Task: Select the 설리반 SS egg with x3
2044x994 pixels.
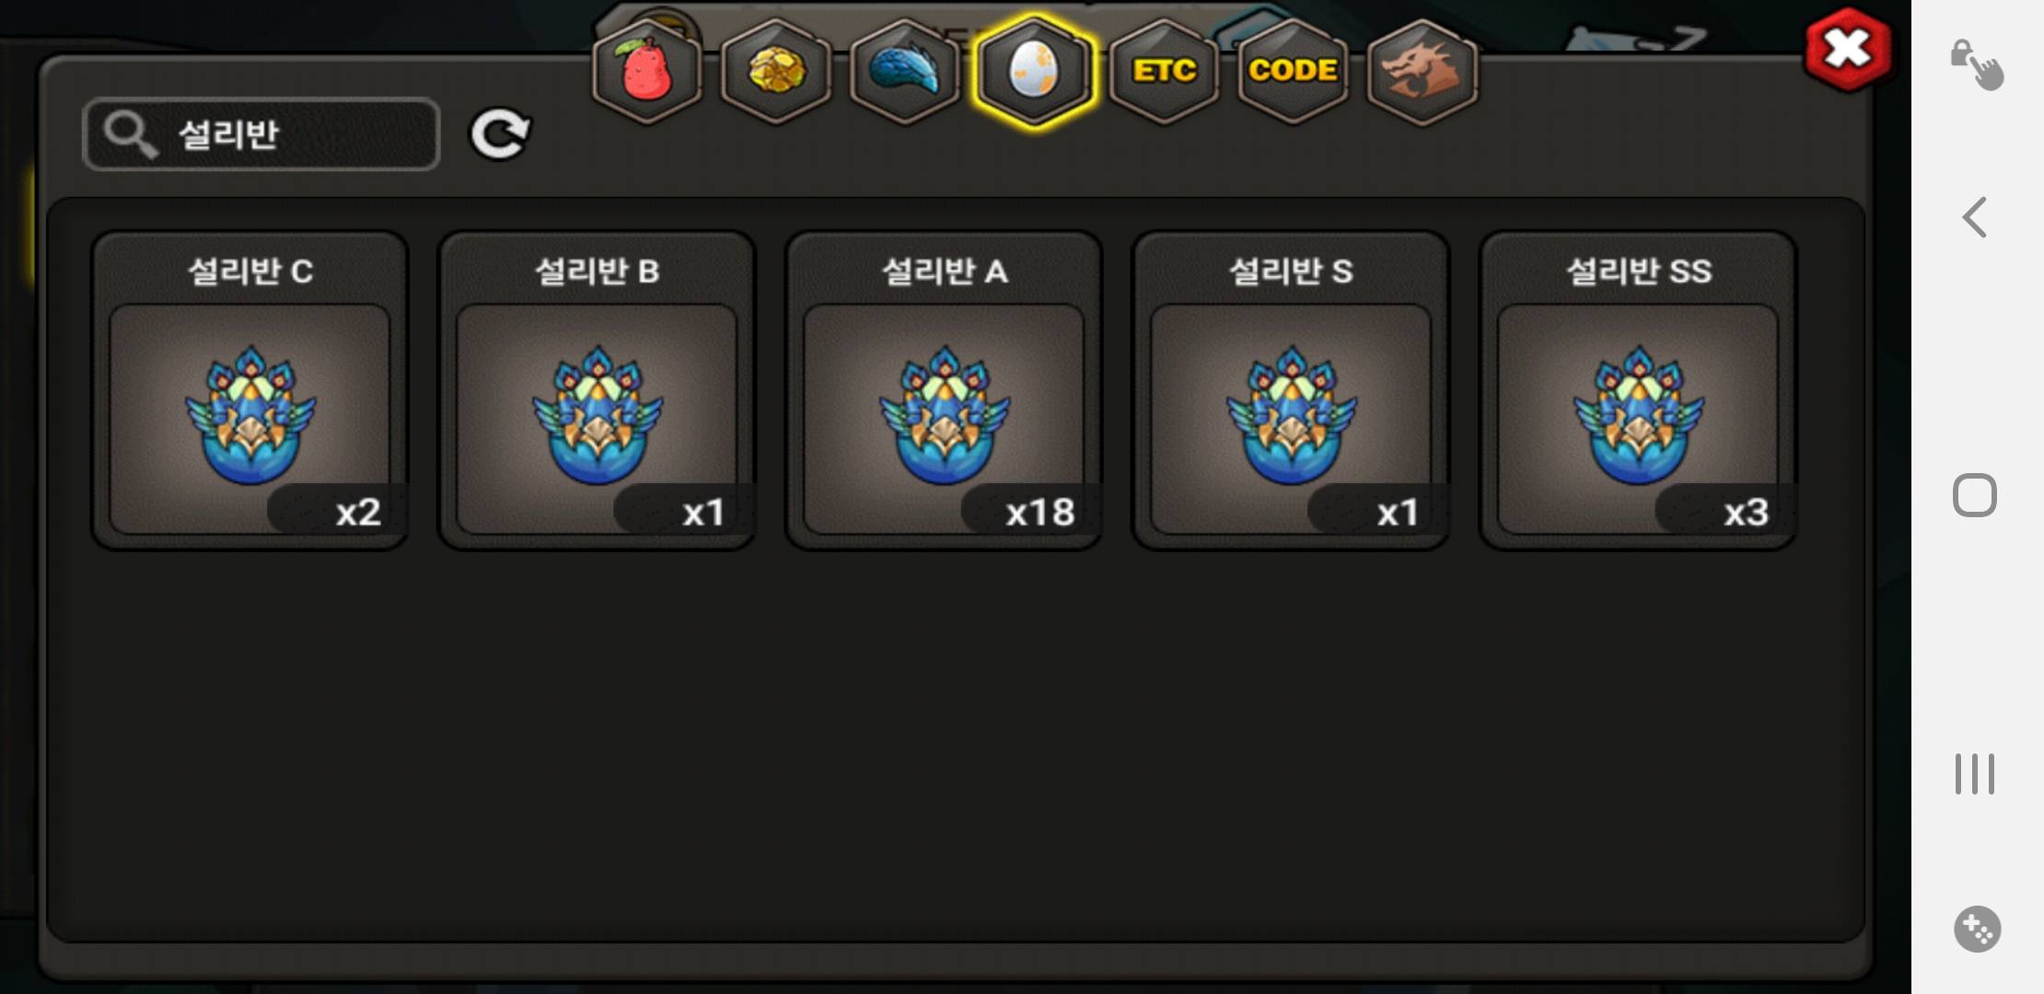Action: click(x=1638, y=390)
